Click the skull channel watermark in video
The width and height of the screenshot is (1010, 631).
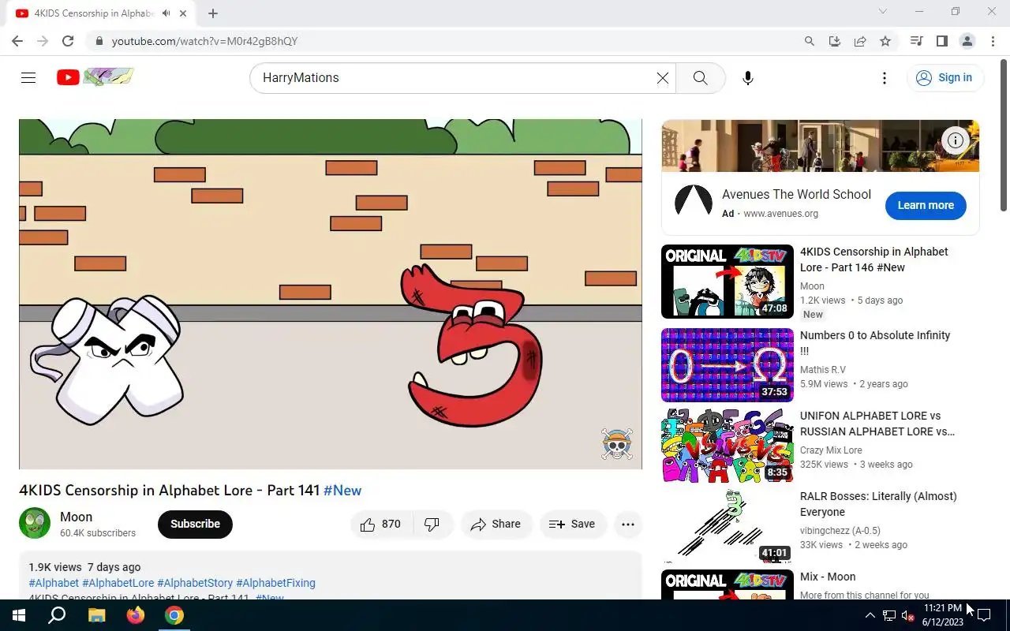[617, 444]
